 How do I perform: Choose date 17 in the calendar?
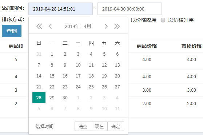pos(78,76)
